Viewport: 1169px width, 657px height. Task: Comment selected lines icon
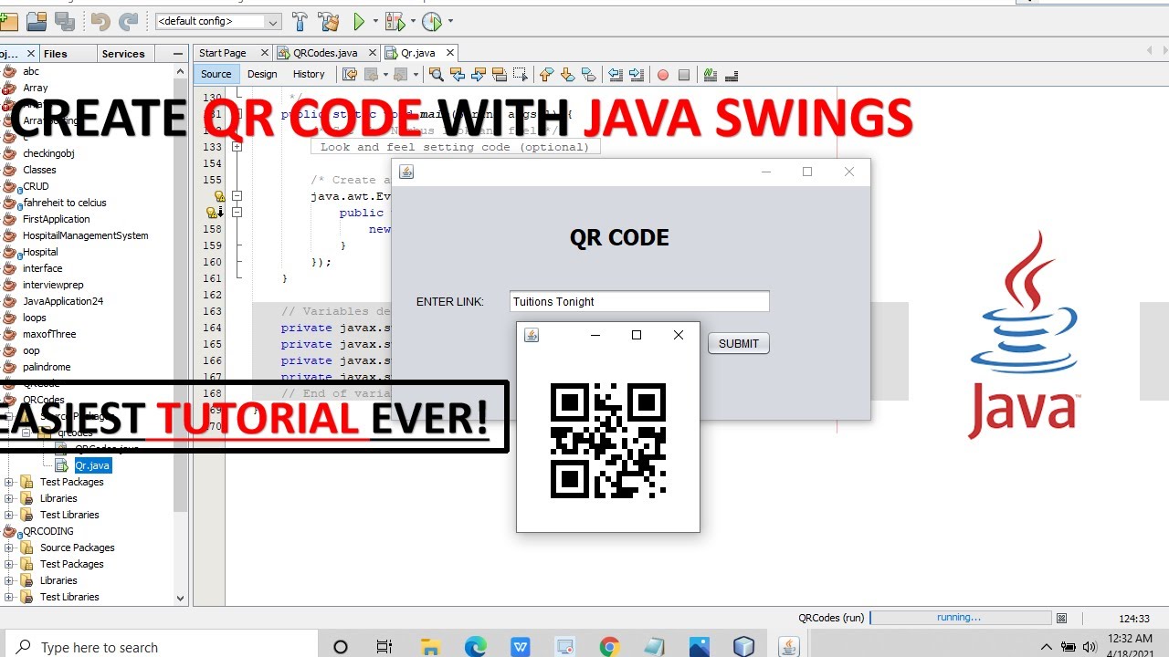[x=710, y=75]
